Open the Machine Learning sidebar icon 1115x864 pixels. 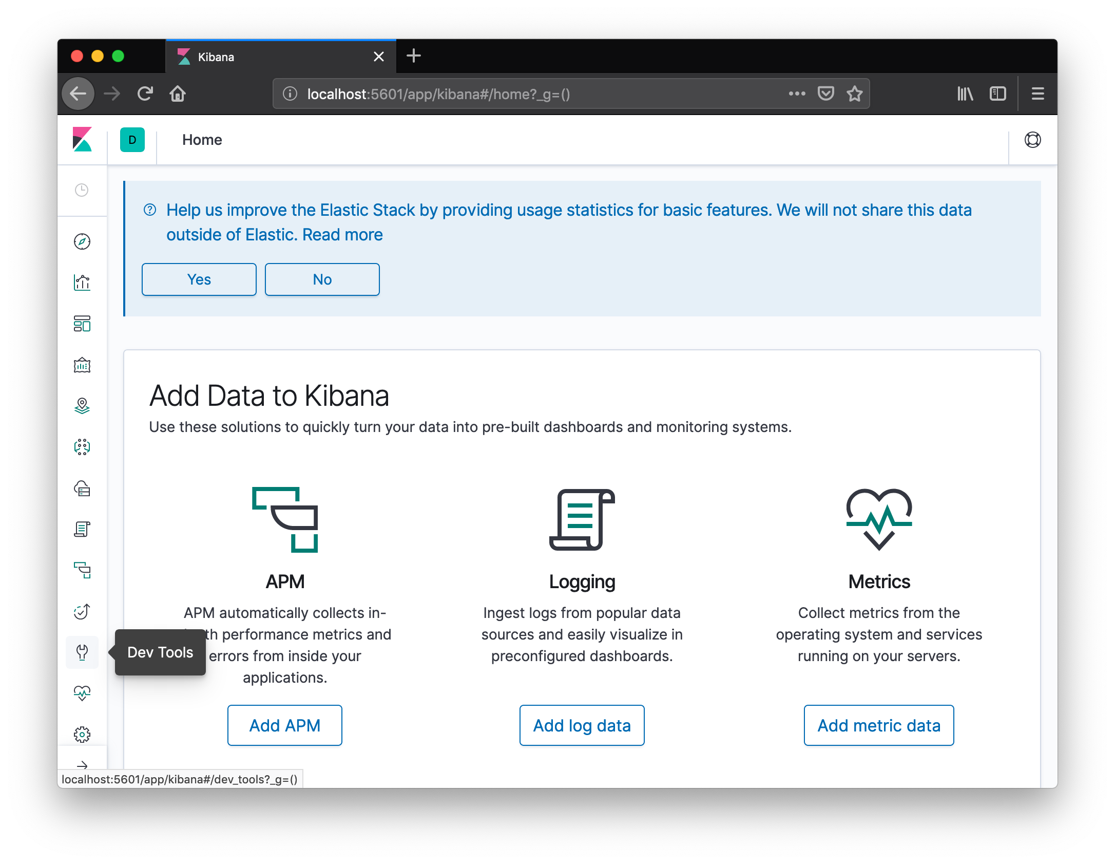82,447
